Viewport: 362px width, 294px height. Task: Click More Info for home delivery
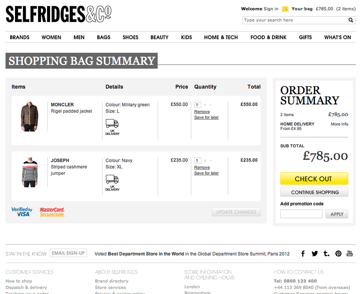339,124
